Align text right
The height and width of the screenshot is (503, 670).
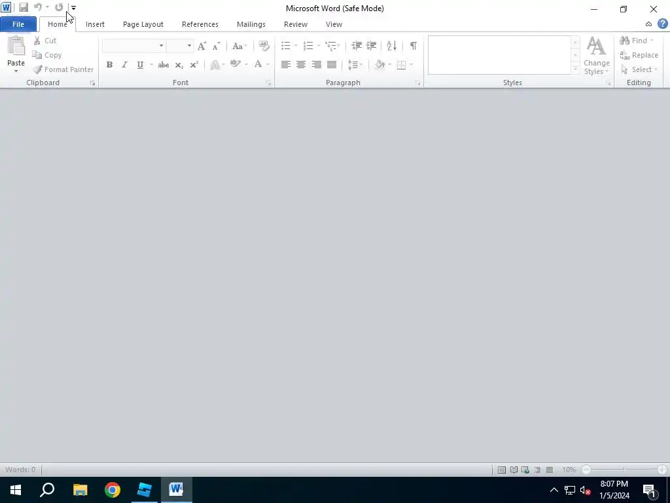(x=316, y=65)
